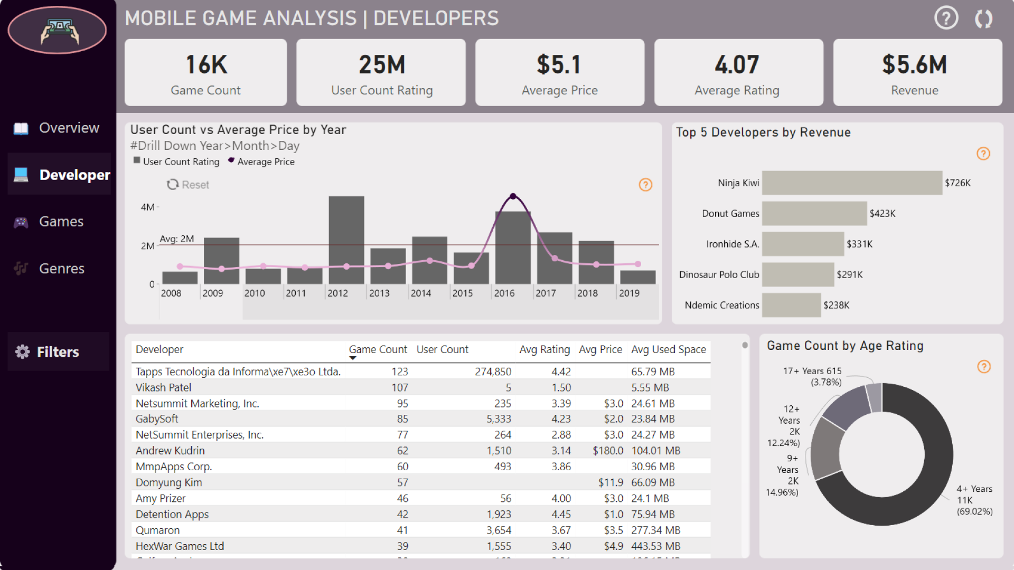Click the Games controller icon
This screenshot has height=570, width=1014.
tap(21, 222)
